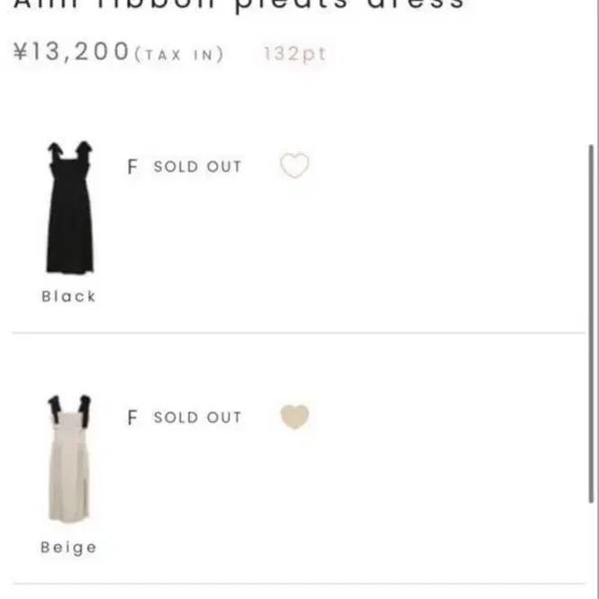This screenshot has width=599, height=599.
Task: Click the TAX IN label beside the price
Action: [x=178, y=55]
